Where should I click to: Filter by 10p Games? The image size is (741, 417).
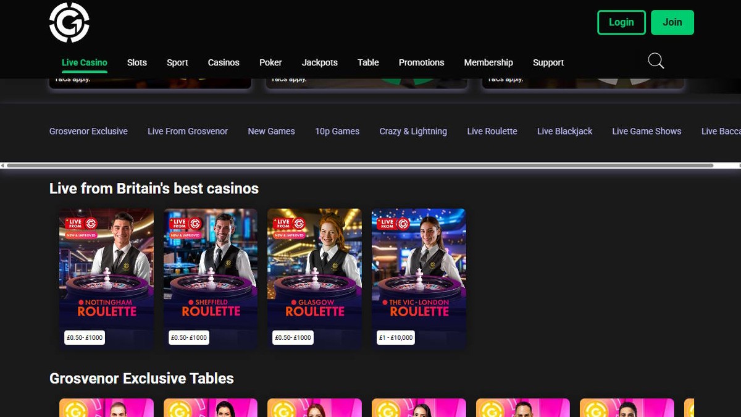[x=337, y=131]
